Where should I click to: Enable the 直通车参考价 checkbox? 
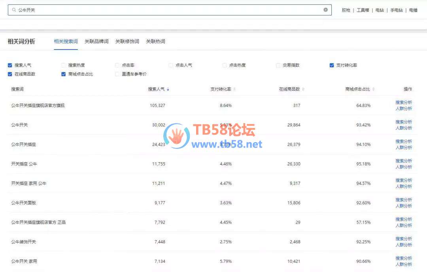(117, 74)
